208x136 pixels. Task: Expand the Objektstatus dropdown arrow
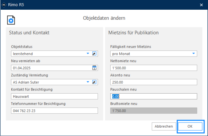point(88,54)
